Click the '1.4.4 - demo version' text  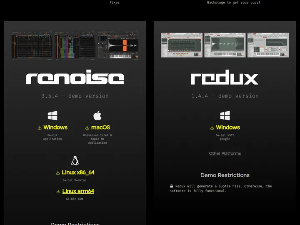(x=225, y=96)
